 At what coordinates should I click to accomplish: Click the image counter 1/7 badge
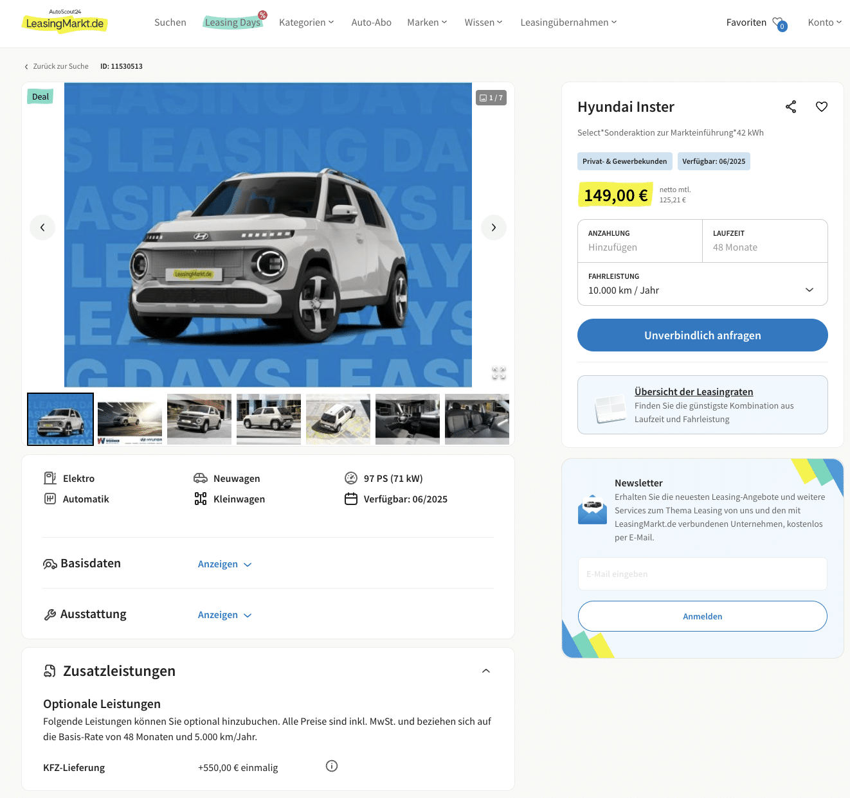(x=491, y=98)
